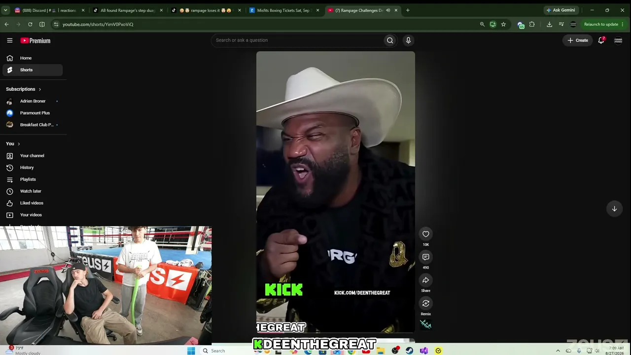Open YouTube notifications bell
The width and height of the screenshot is (631, 355).
601,40
